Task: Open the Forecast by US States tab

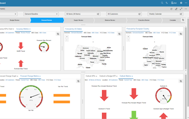Action: click(x=73, y=29)
